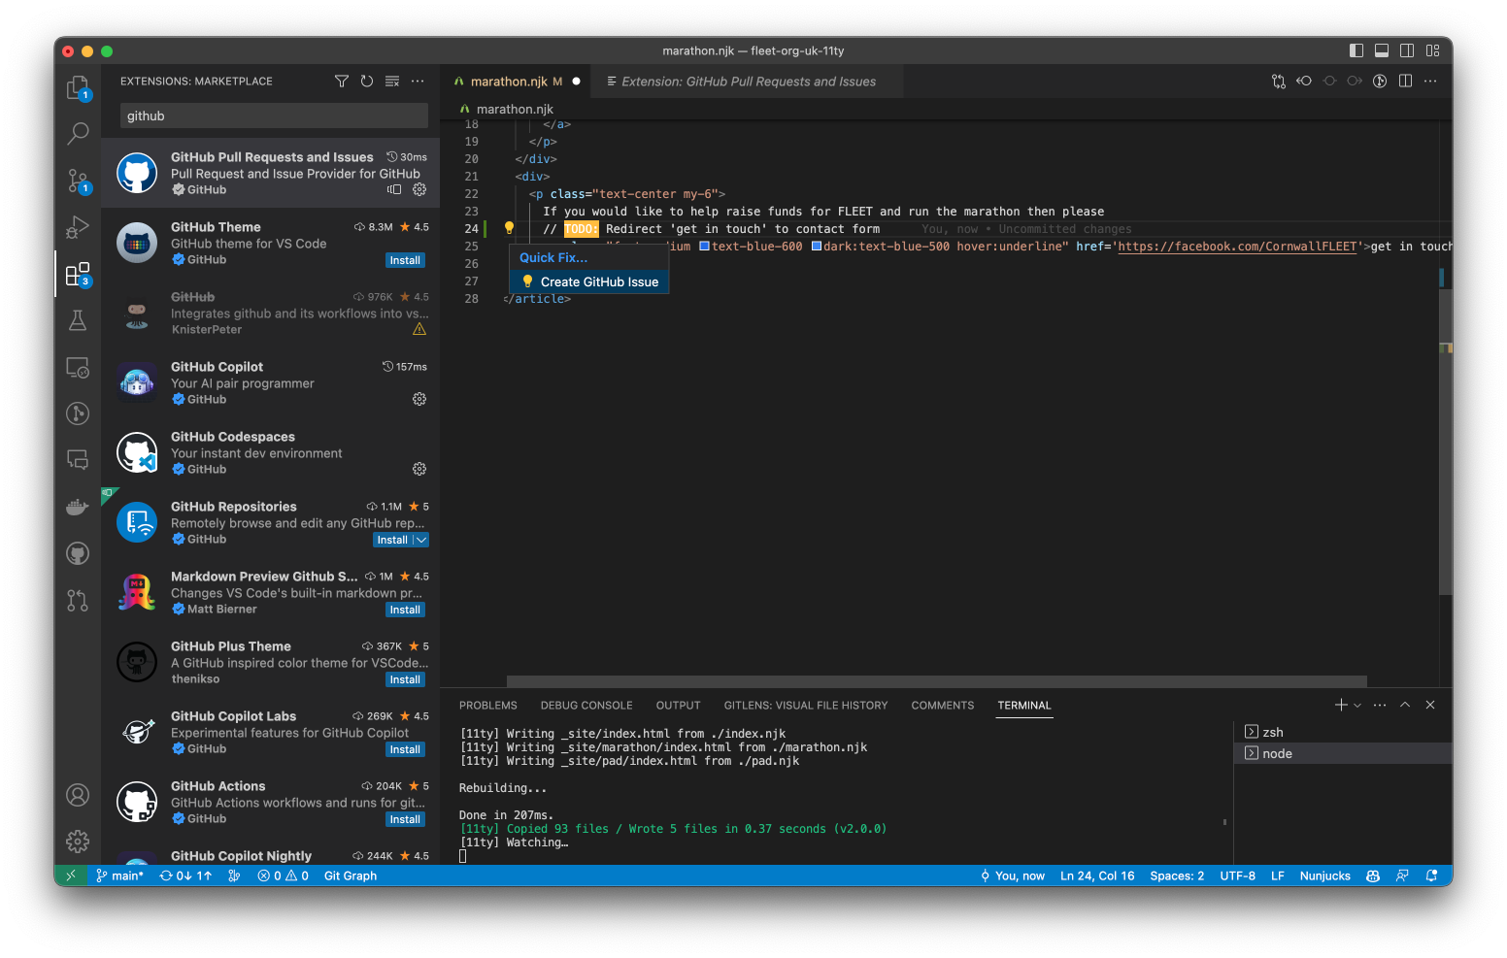Open the Facebook CornwallFLEET link in code
This screenshot has height=958, width=1507.
(x=1236, y=247)
